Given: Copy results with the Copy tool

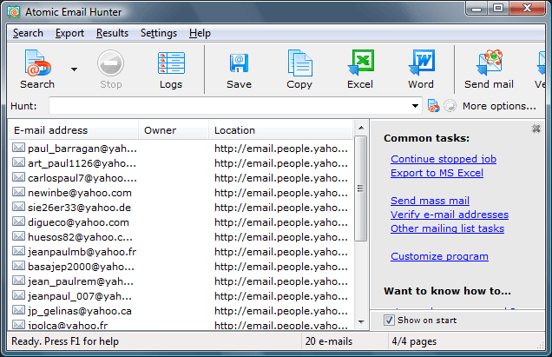Looking at the screenshot, I should pos(299,69).
